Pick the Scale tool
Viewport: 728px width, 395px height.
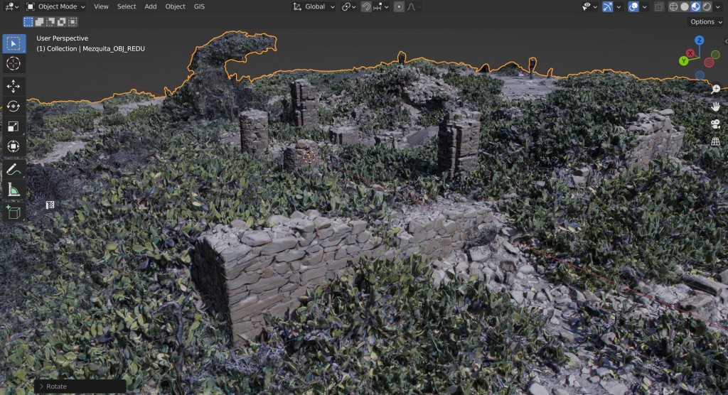coord(14,126)
